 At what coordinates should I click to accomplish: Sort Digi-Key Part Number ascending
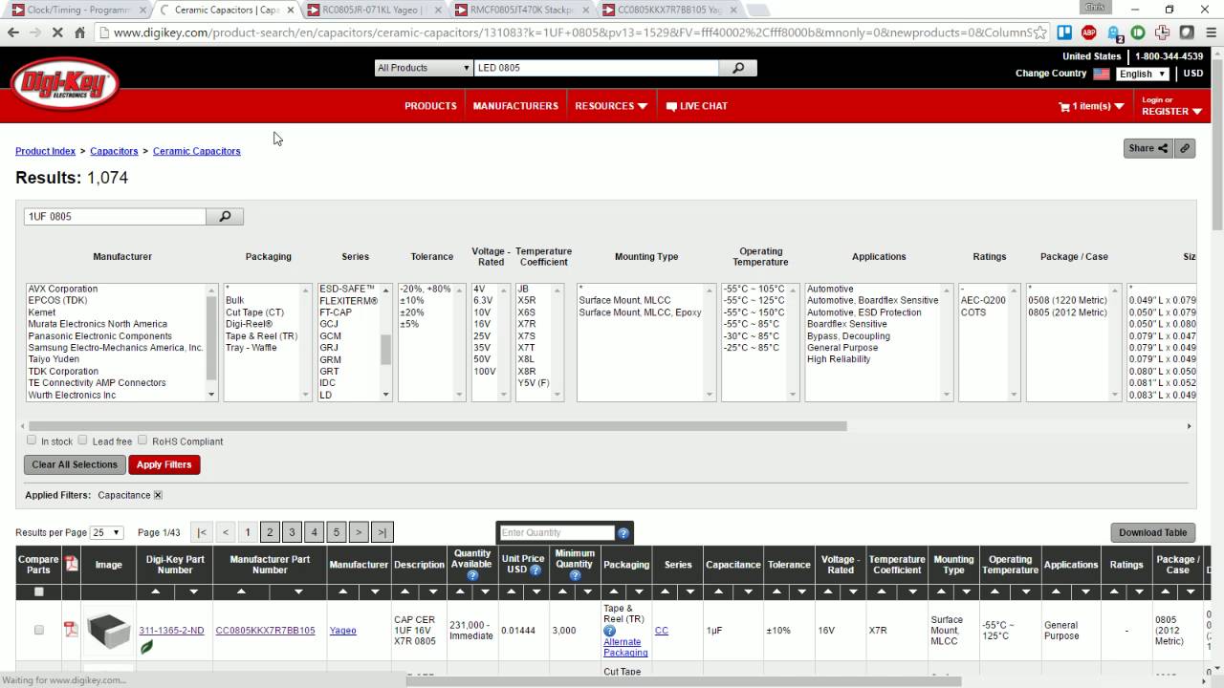[x=156, y=592]
